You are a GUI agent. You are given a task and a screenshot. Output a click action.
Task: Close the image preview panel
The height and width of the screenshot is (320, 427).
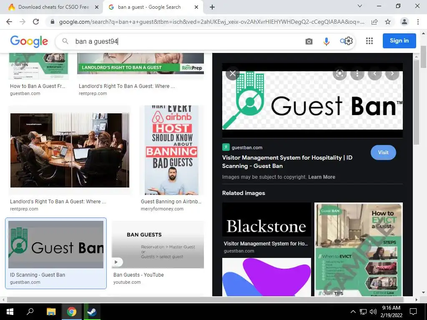pyautogui.click(x=233, y=73)
